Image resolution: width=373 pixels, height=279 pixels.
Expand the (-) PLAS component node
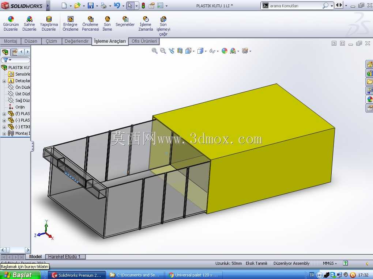coord(4,121)
